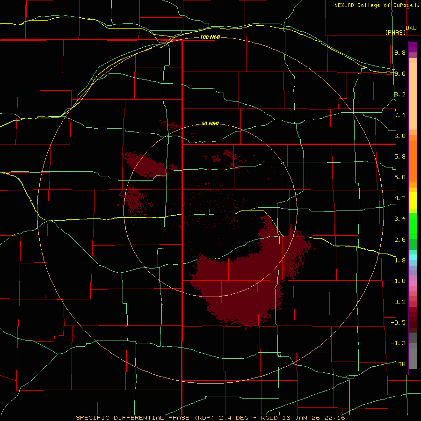Click the 1.0 color scale value
421x421 pixels.
coord(400,281)
